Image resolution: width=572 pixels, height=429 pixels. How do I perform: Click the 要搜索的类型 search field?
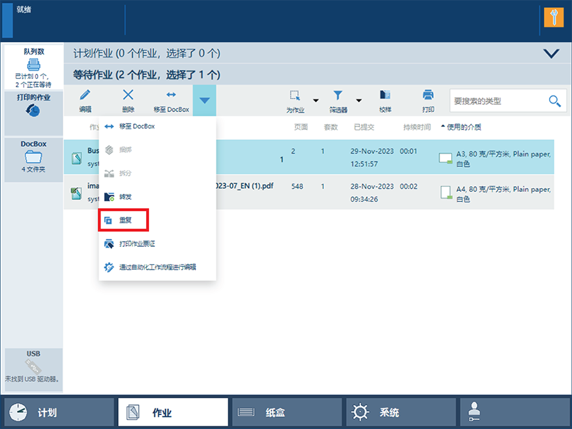click(x=497, y=101)
